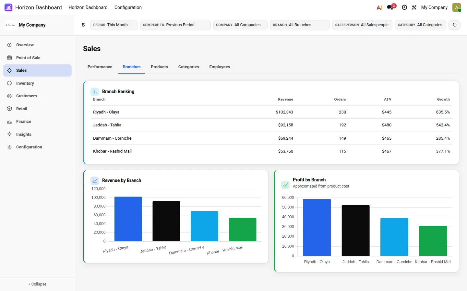This screenshot has height=291, width=467.
Task: Click the crossed tools debug icon
Action: [414, 7]
